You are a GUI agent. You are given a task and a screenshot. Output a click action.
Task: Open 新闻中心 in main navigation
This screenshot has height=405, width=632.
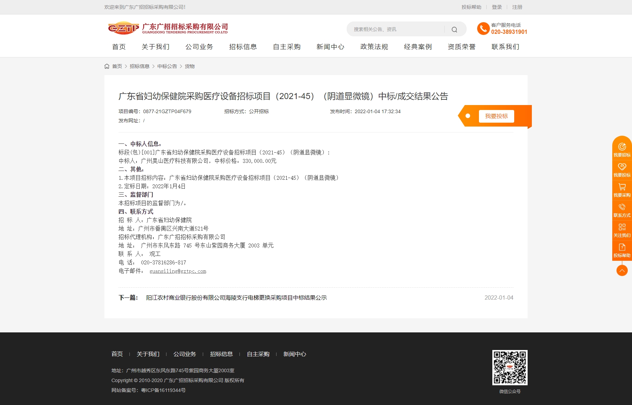click(x=330, y=47)
